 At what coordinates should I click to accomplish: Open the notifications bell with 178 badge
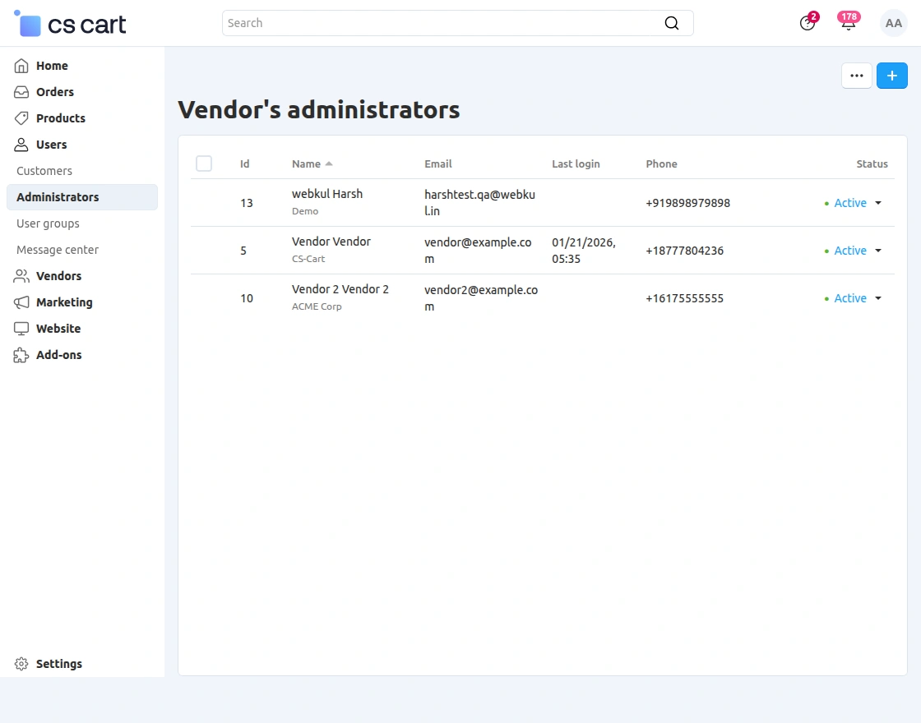coord(848,23)
